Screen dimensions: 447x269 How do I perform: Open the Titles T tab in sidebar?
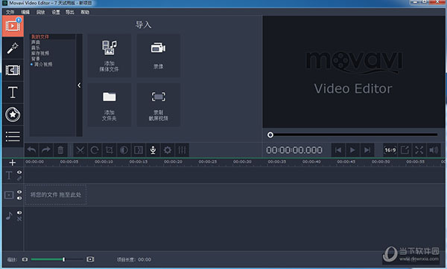(x=13, y=92)
